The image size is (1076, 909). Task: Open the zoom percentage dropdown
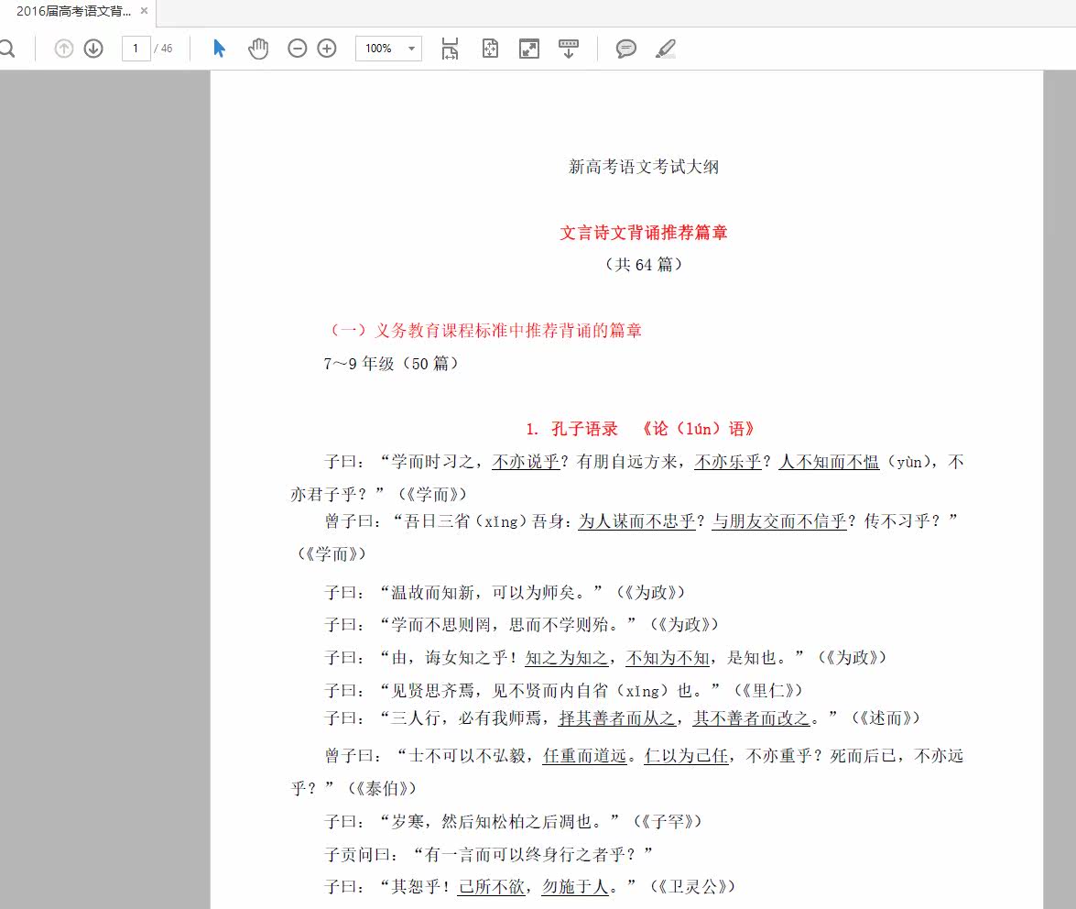pyautogui.click(x=387, y=49)
